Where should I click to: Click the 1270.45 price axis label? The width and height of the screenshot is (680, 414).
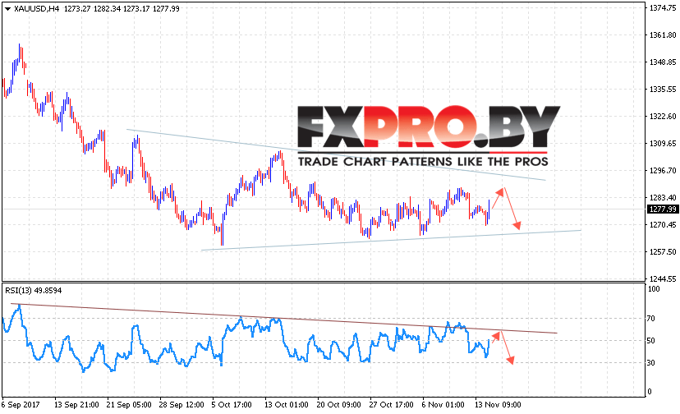click(x=663, y=225)
